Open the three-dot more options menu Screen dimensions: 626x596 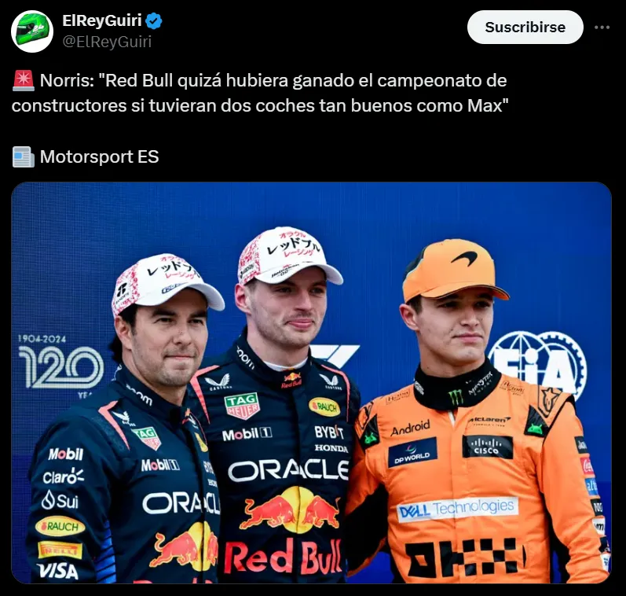602,28
